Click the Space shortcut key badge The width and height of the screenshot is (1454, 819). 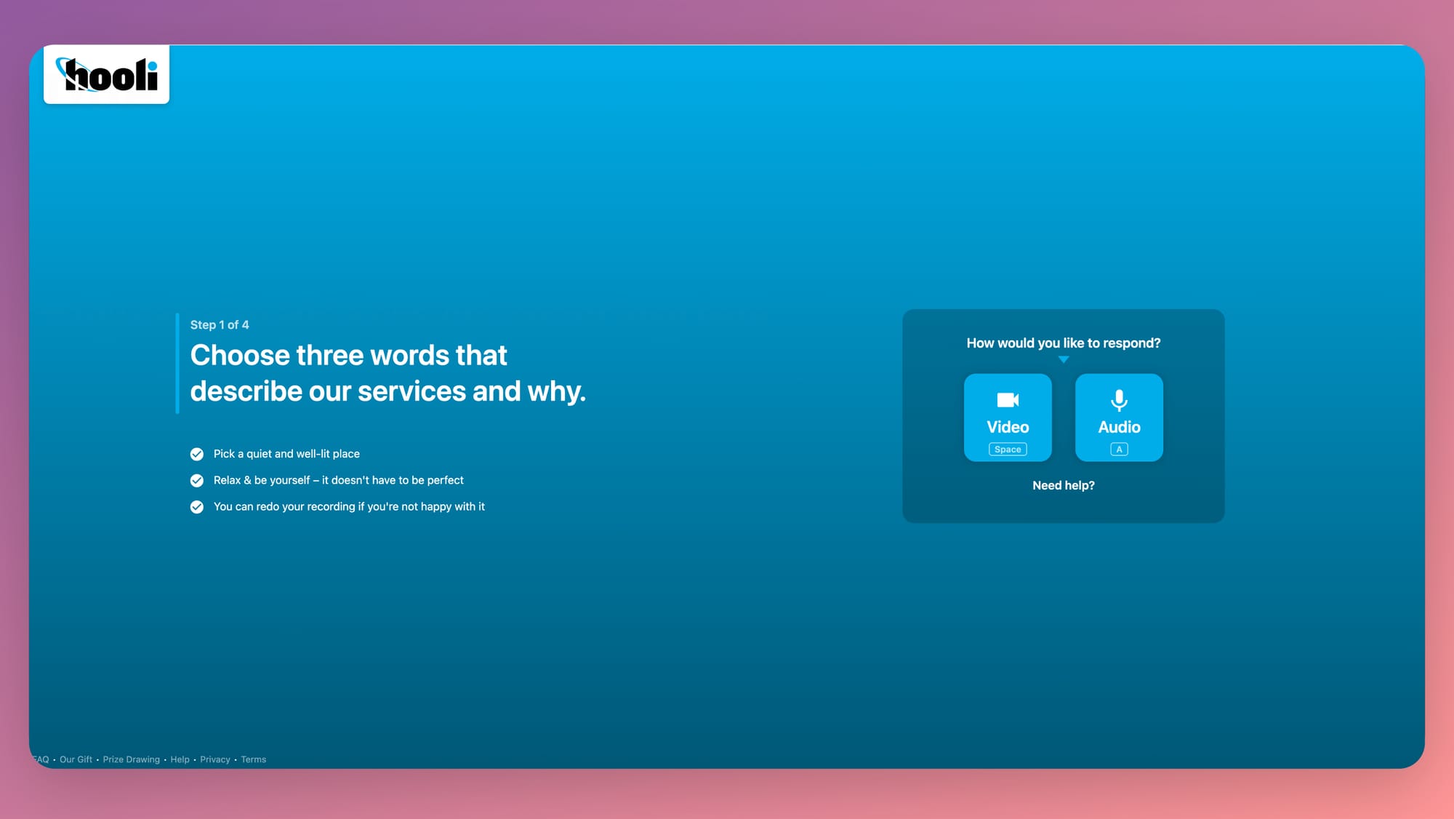[1008, 450]
